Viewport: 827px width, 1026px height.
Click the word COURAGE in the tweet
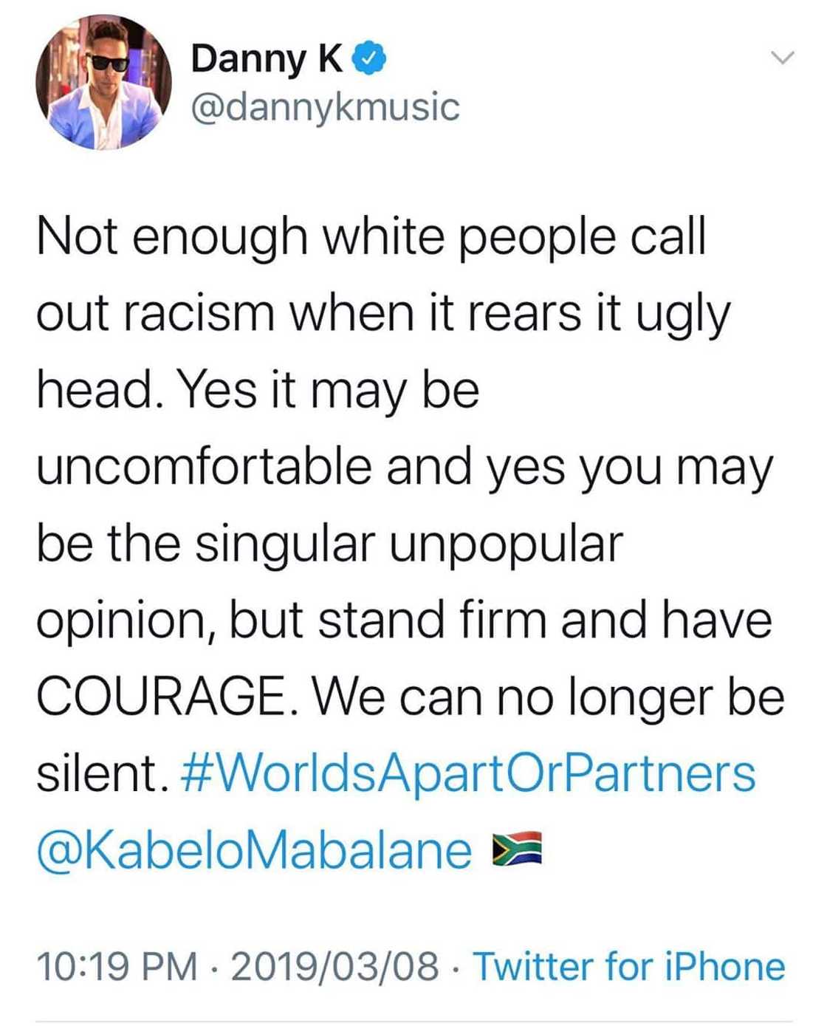click(159, 696)
